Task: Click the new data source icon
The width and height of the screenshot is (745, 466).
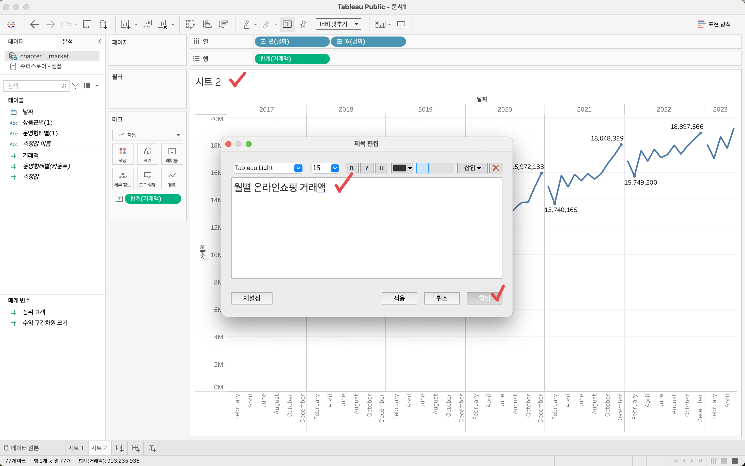Action: click(103, 24)
